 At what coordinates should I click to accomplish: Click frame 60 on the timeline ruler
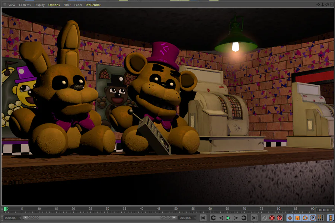(210, 209)
